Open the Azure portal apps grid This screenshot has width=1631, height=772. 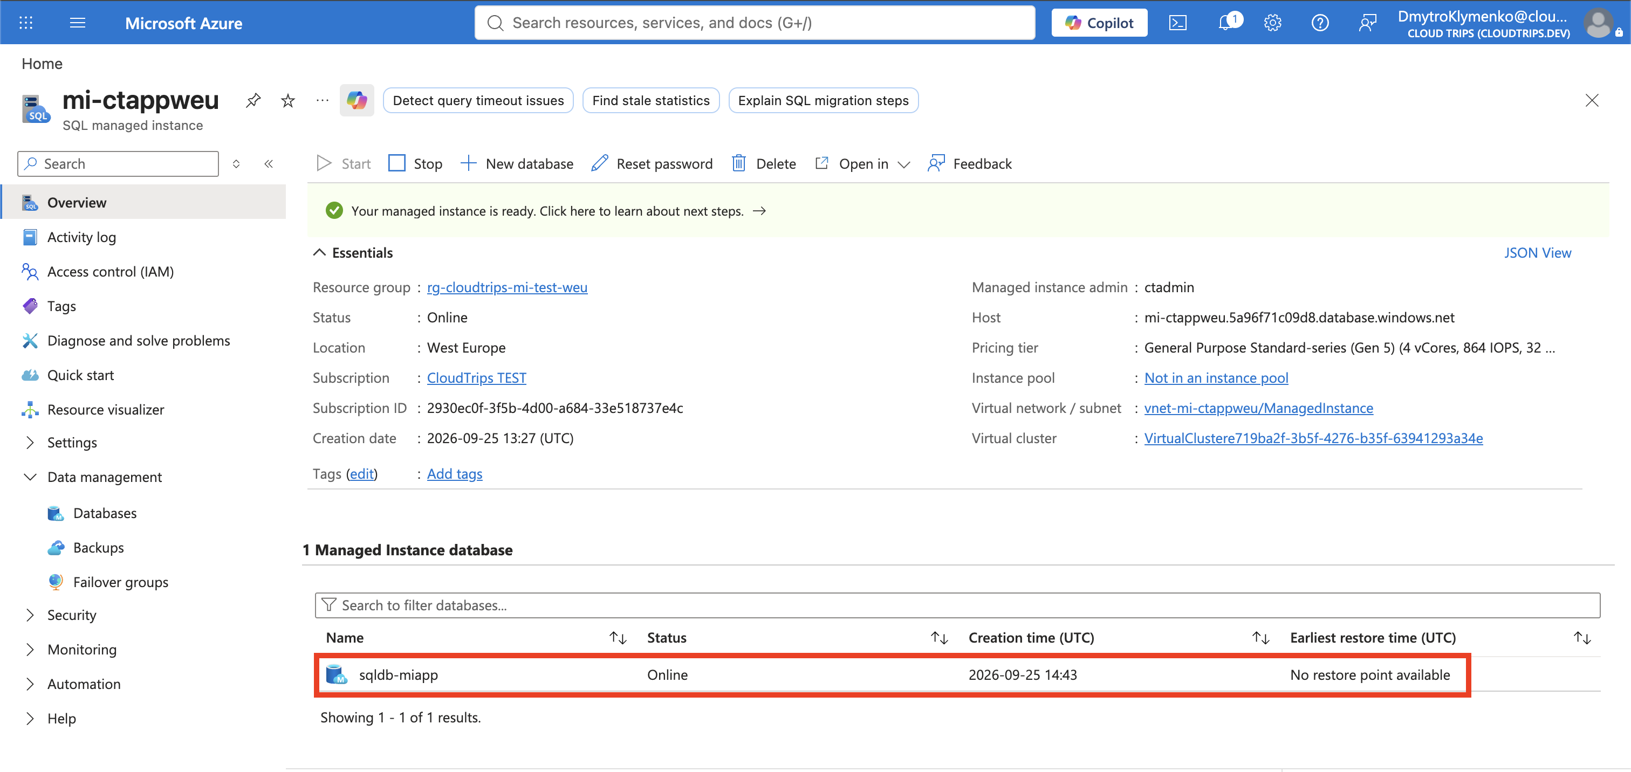[26, 23]
